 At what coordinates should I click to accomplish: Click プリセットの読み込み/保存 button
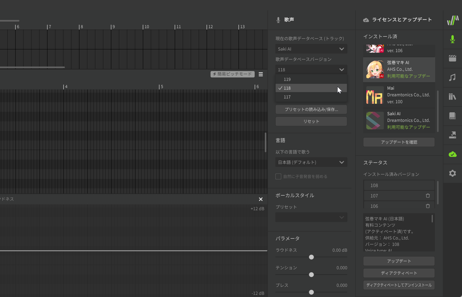point(311,109)
